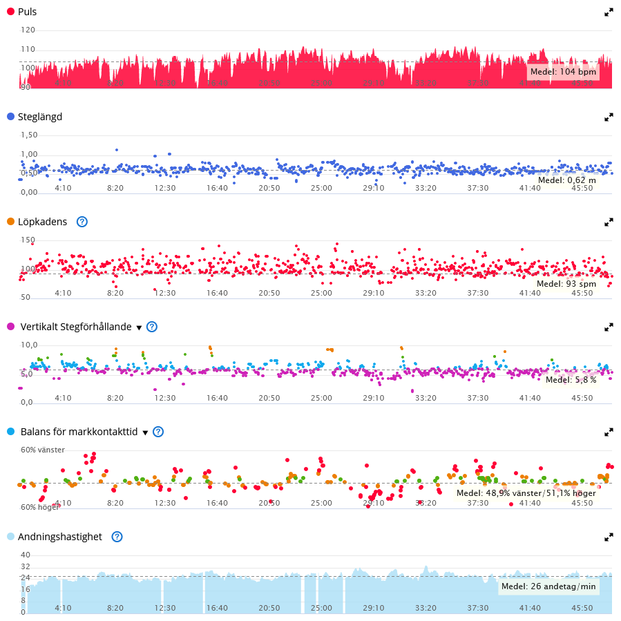621x621 pixels.
Task: Click the Andningshastighet chart title
Action: click(x=60, y=537)
